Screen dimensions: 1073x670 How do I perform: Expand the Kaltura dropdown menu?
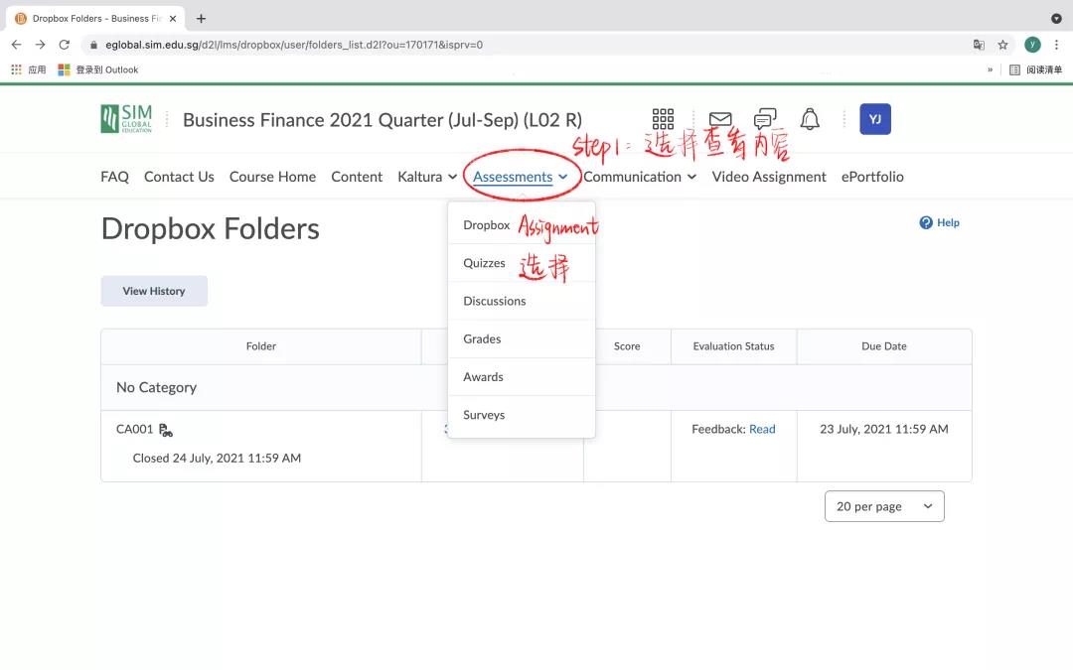point(427,177)
